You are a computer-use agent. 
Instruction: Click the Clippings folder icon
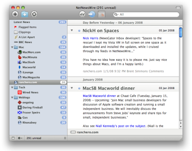tap(16, 32)
